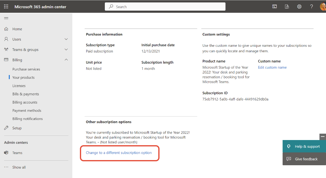Click the initial purchase date 12/13/2021
The image size is (326, 178).
coord(150,51)
